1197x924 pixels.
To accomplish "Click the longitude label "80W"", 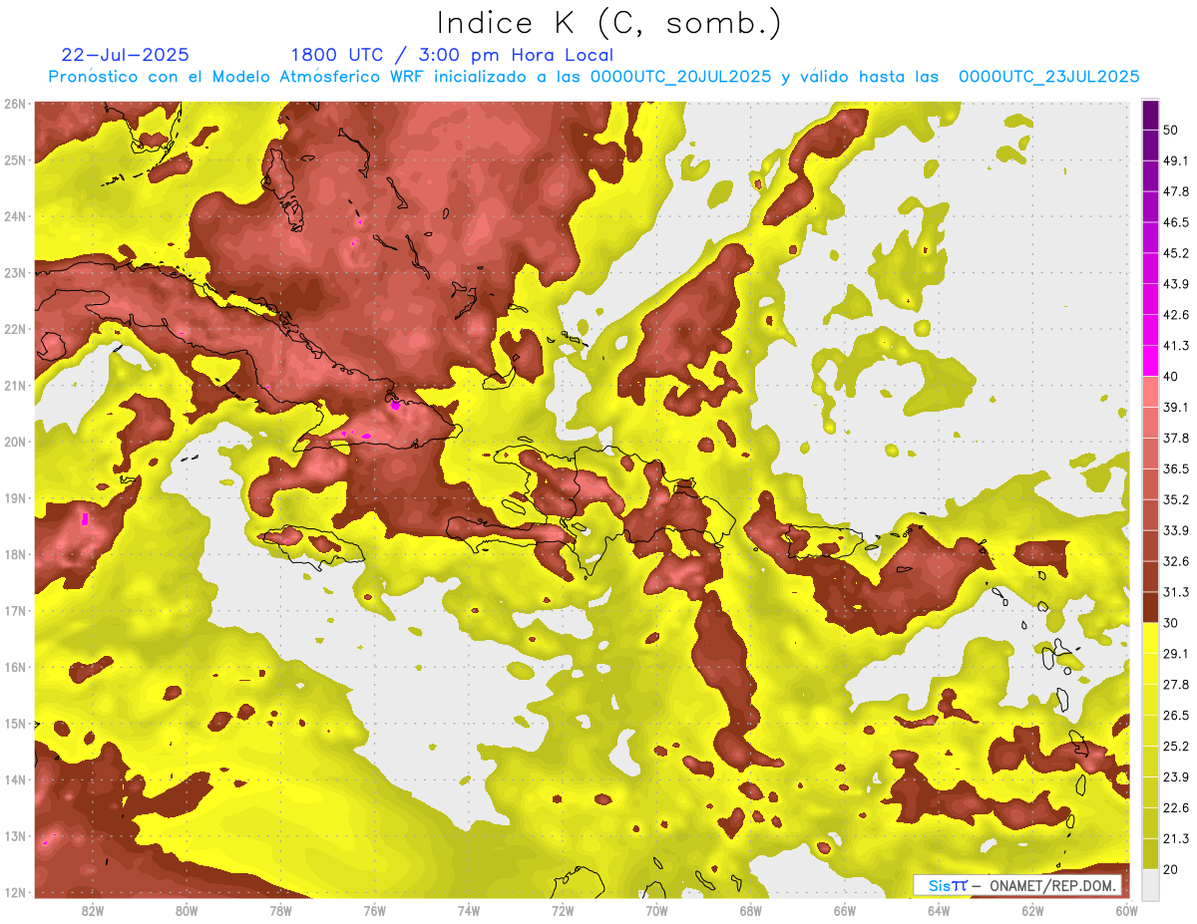I will point(187,911).
